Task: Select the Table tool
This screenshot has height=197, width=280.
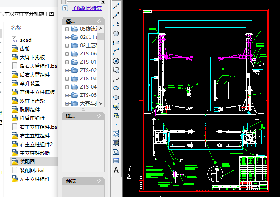Action: click(x=116, y=161)
